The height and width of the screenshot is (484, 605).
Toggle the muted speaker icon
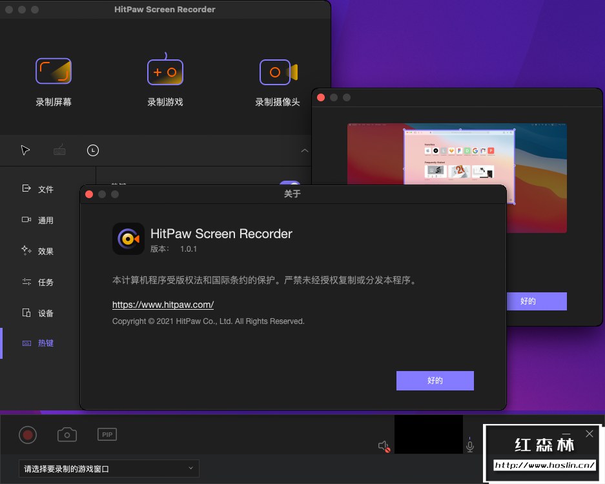[384, 446]
